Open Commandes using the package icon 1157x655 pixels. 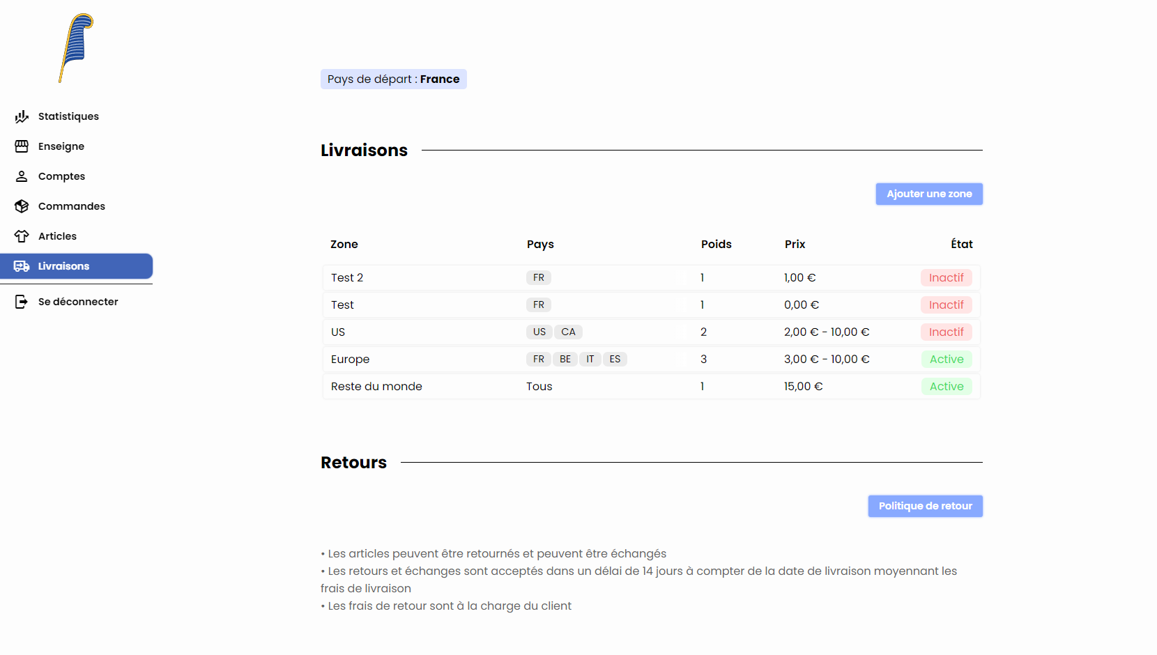[x=22, y=206]
